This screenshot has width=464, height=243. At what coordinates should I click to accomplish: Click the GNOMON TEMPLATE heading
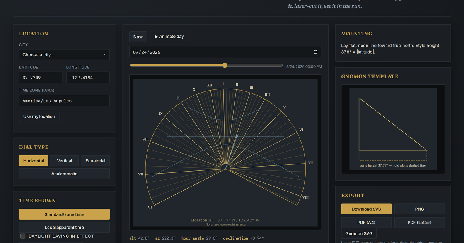370,77
